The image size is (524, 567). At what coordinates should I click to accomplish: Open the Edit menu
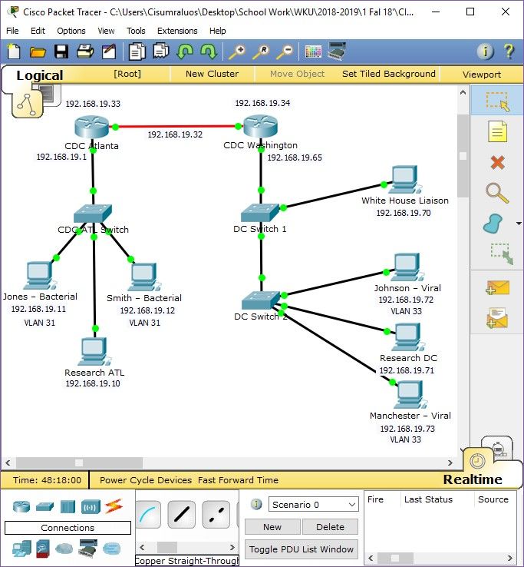[38, 31]
